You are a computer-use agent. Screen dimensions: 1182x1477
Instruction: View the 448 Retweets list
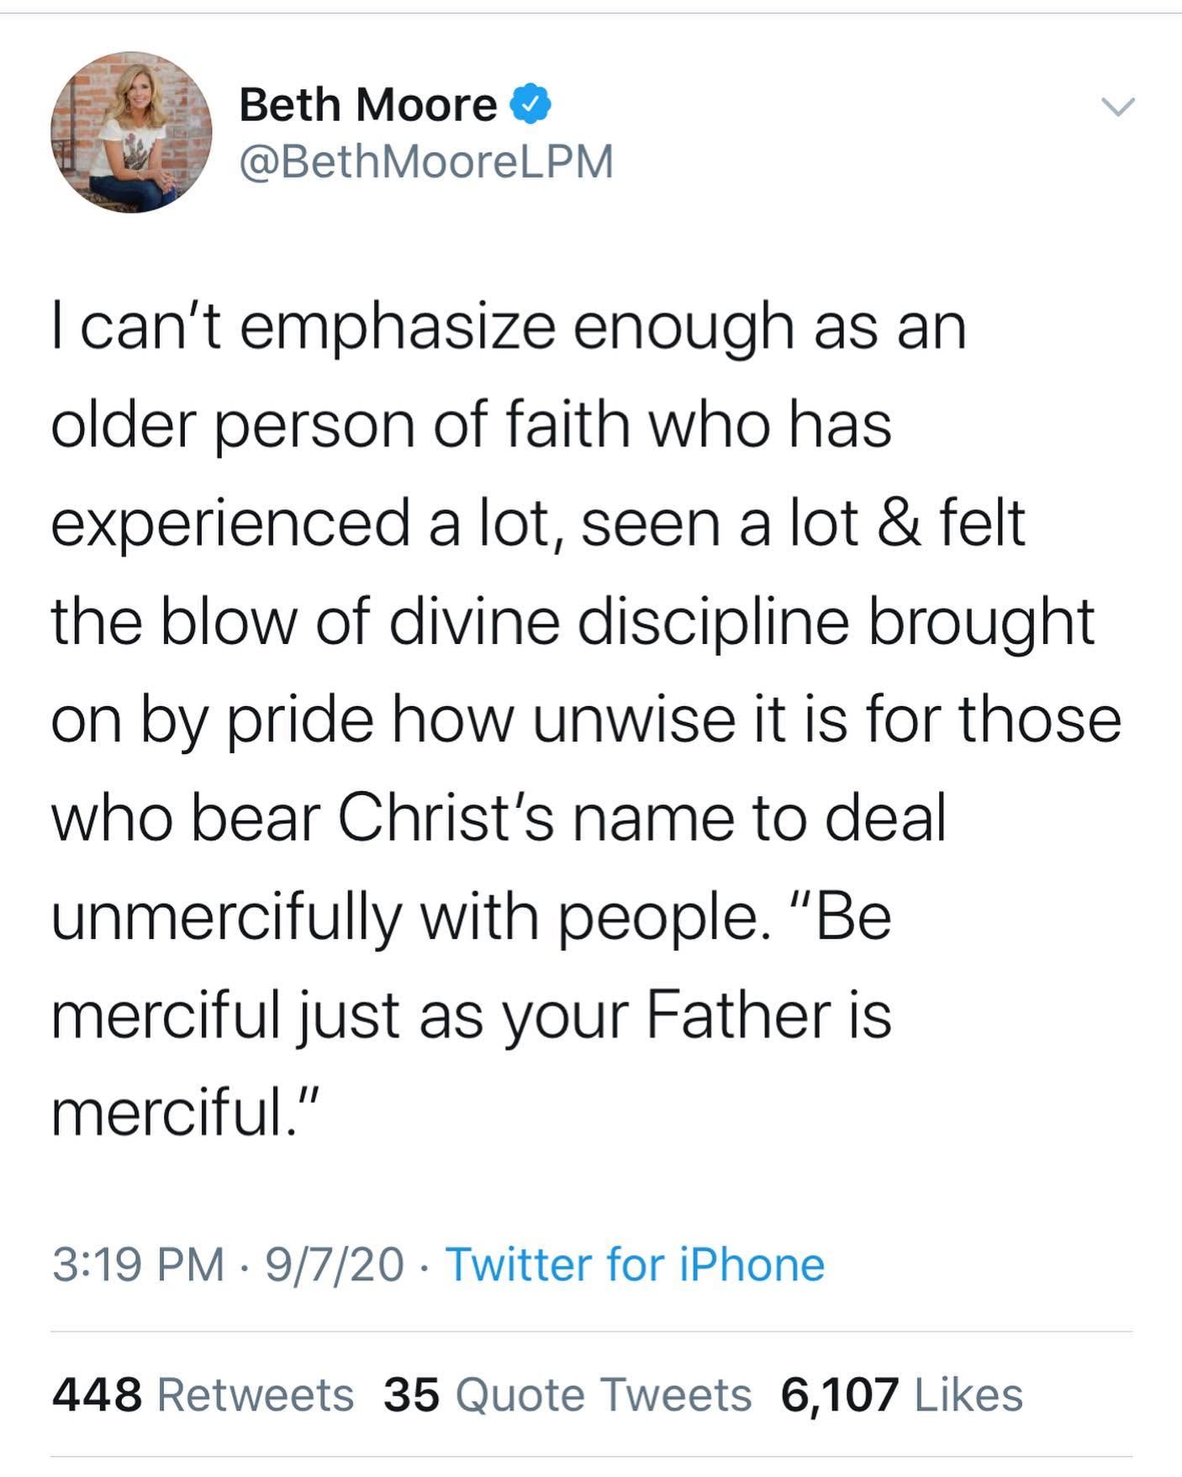203,1395
